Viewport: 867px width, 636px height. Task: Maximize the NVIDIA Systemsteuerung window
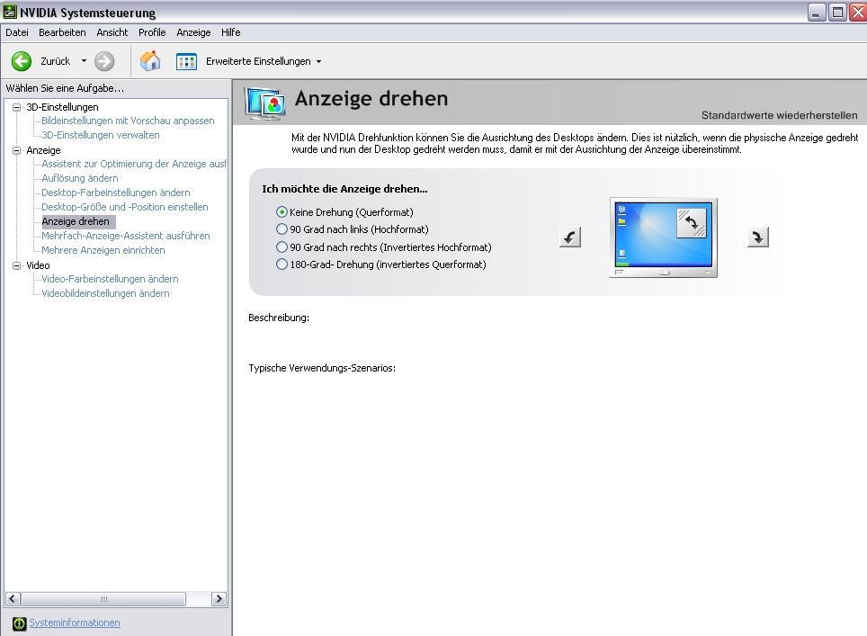[837, 13]
